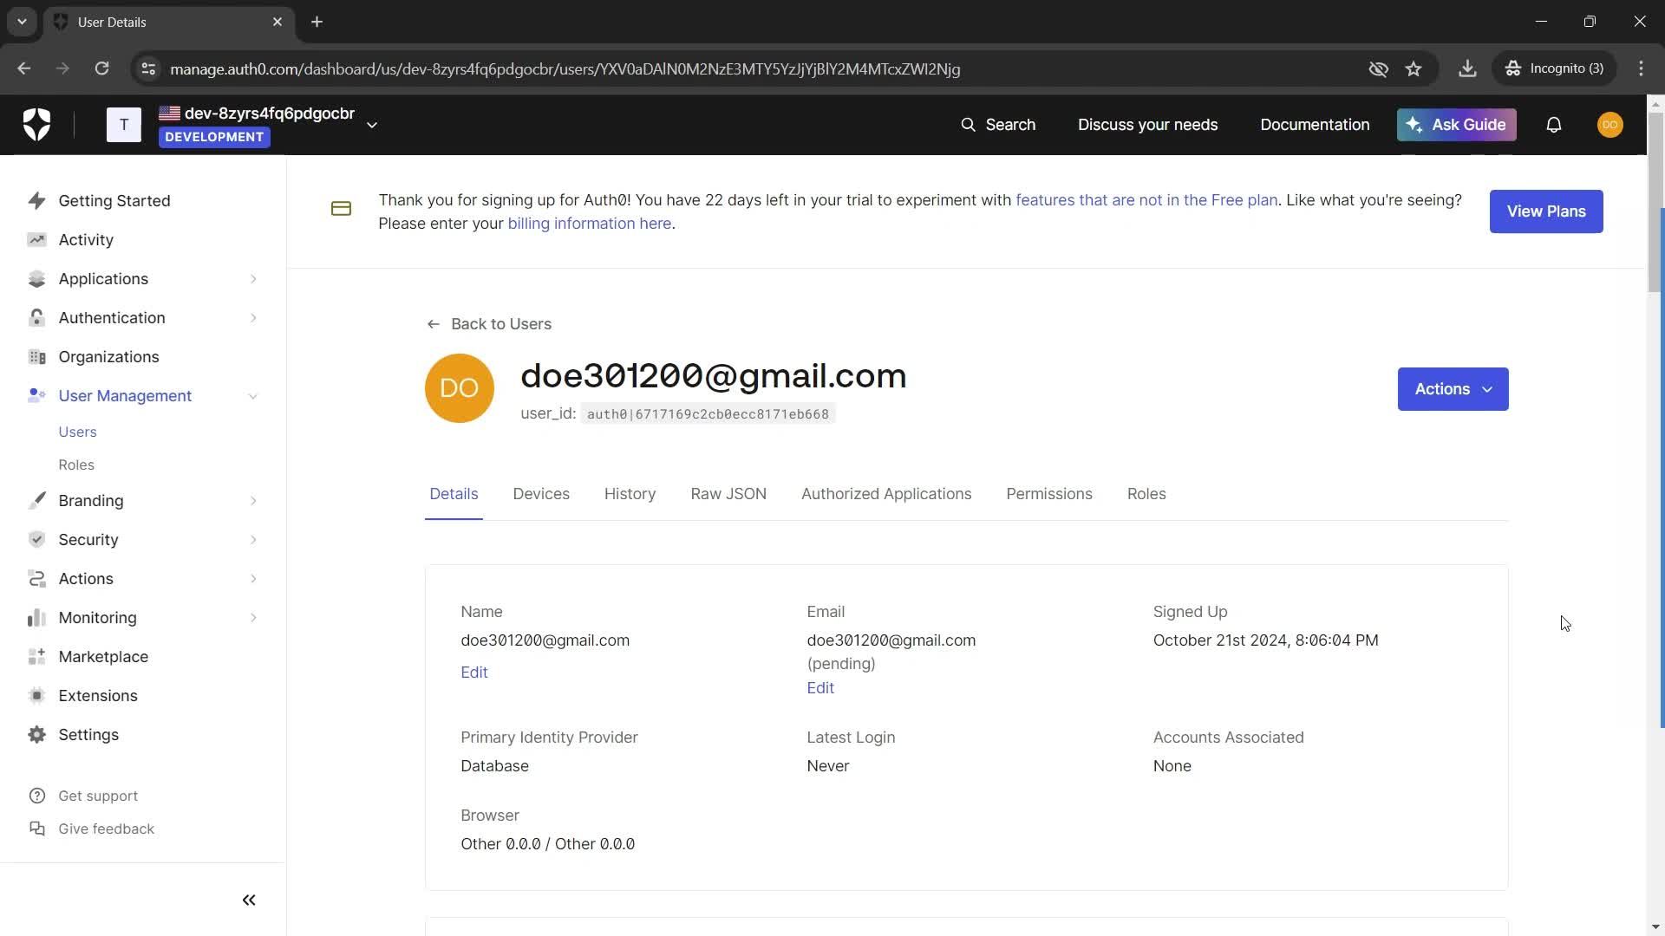Open features not in Free plan link

pos(1146,200)
